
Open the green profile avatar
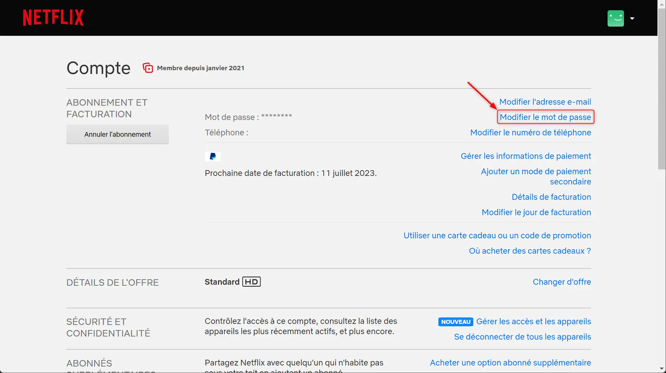coord(616,18)
